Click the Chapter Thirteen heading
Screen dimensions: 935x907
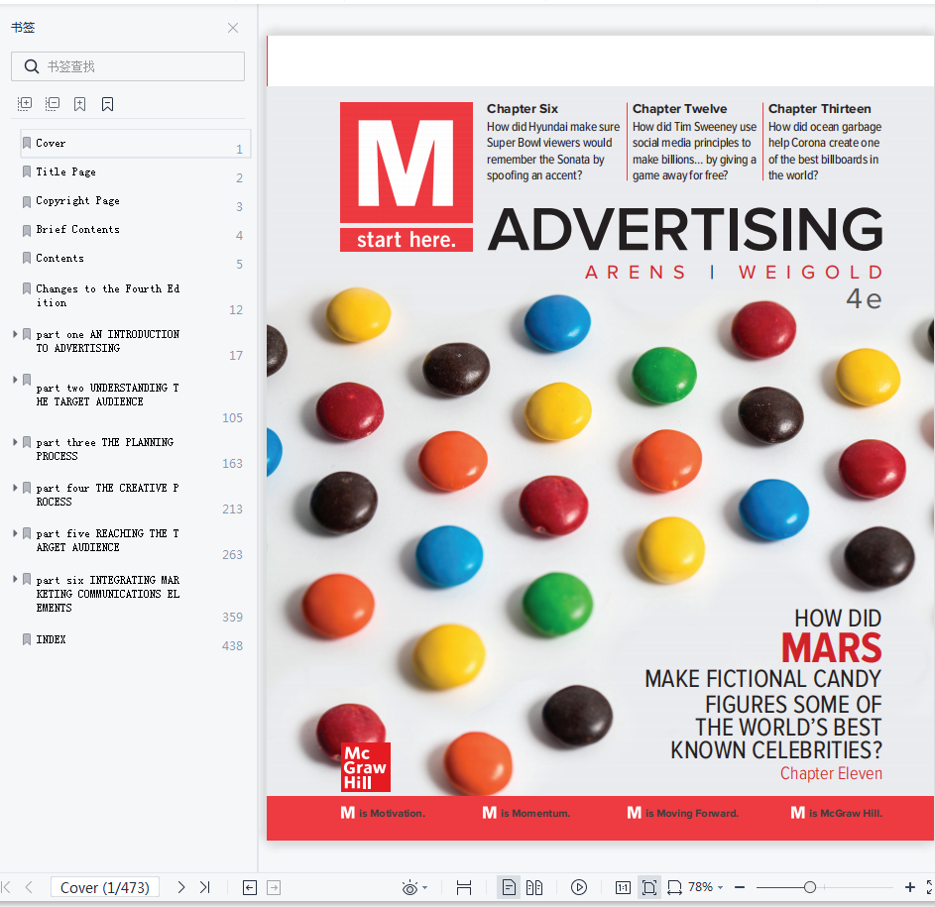click(819, 108)
